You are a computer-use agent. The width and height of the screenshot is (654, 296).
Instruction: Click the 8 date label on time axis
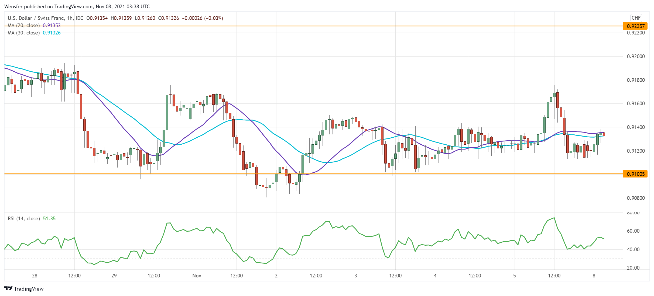pos(594,276)
